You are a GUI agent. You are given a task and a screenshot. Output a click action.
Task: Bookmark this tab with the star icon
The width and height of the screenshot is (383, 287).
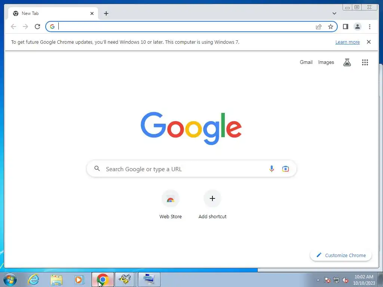[x=331, y=27]
